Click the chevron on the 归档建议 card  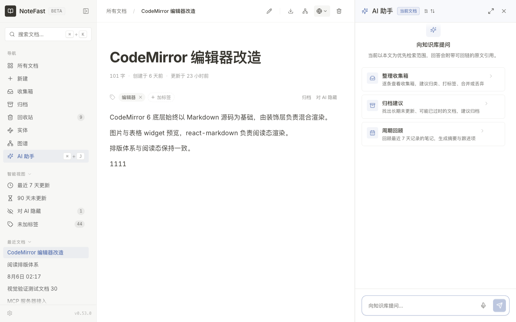point(487,103)
